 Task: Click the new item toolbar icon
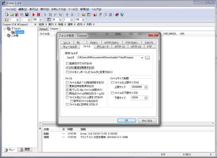coord(7,14)
